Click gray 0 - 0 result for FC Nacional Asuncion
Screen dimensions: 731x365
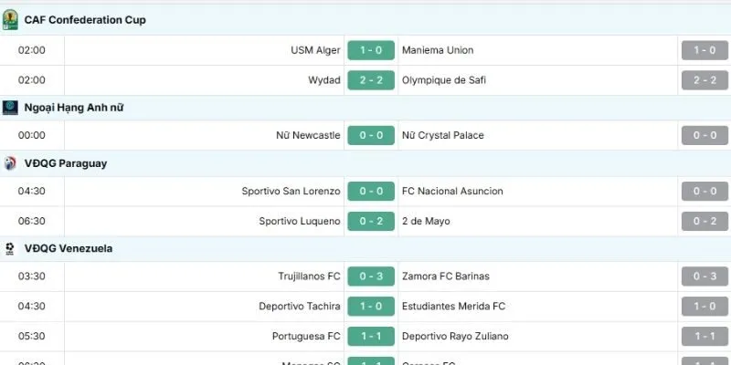click(x=704, y=191)
